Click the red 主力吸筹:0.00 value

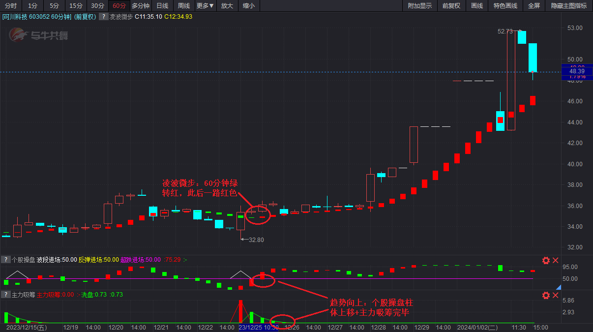pos(55,295)
